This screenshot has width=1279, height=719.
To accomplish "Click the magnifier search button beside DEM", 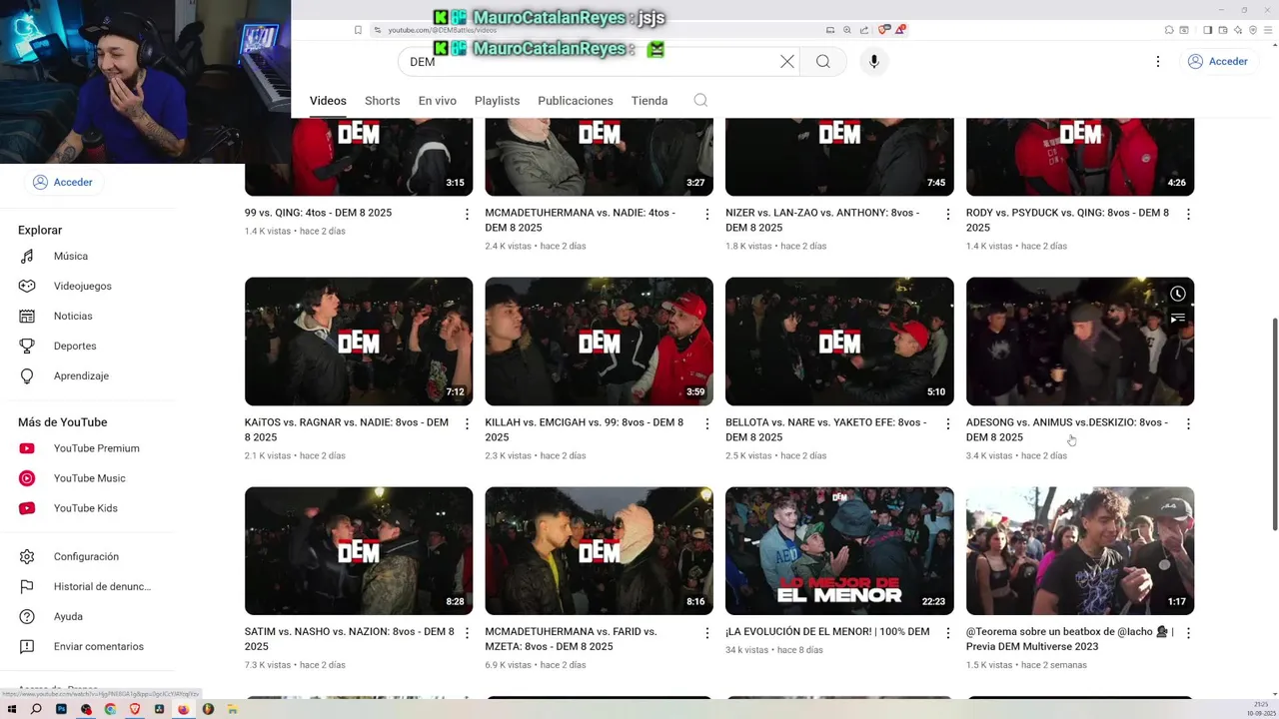I will pos(823,62).
